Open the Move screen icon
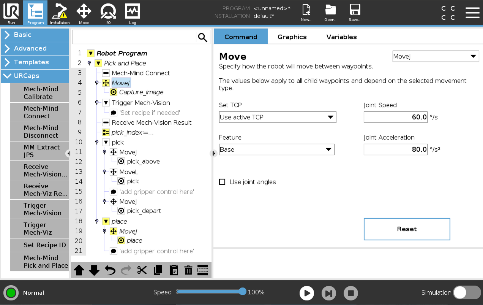 click(x=84, y=13)
